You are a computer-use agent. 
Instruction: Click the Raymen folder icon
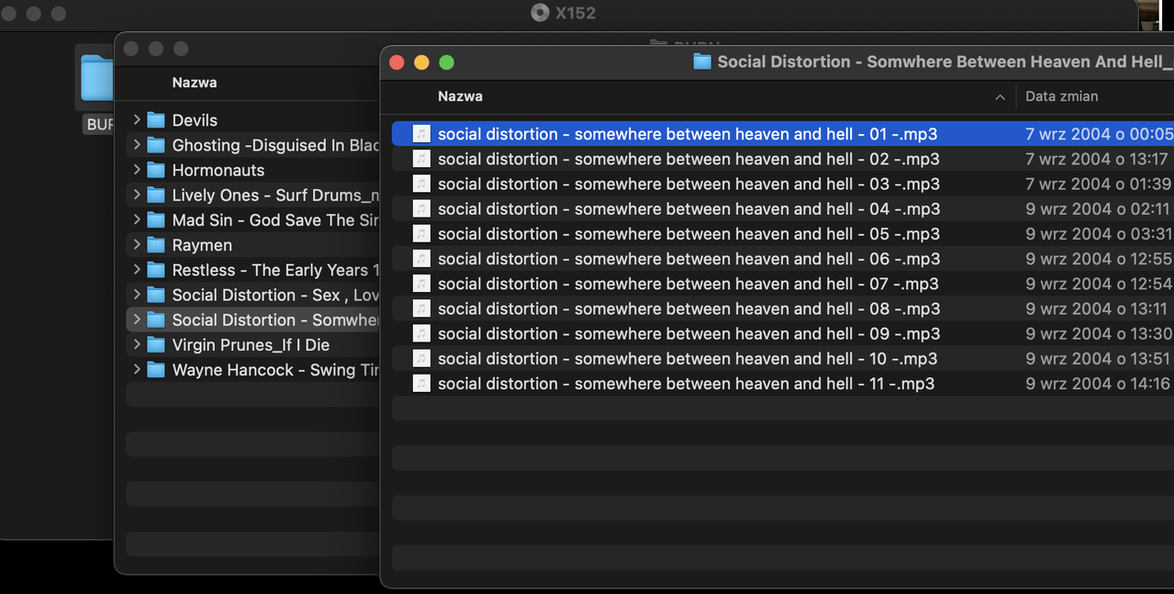coord(156,245)
